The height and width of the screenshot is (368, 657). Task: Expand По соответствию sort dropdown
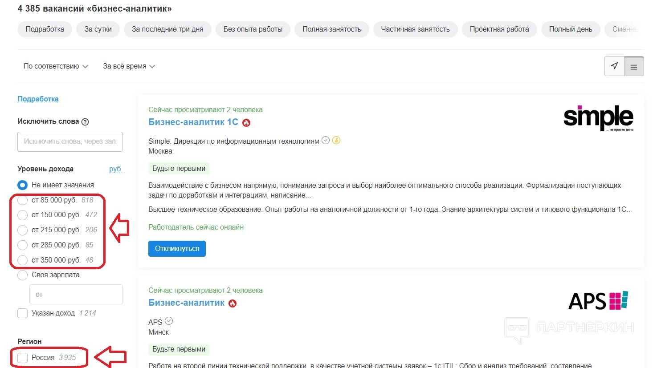[x=56, y=66]
